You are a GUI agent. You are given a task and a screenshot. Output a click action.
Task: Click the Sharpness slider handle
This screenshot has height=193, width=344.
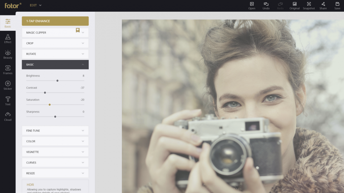click(x=55, y=117)
